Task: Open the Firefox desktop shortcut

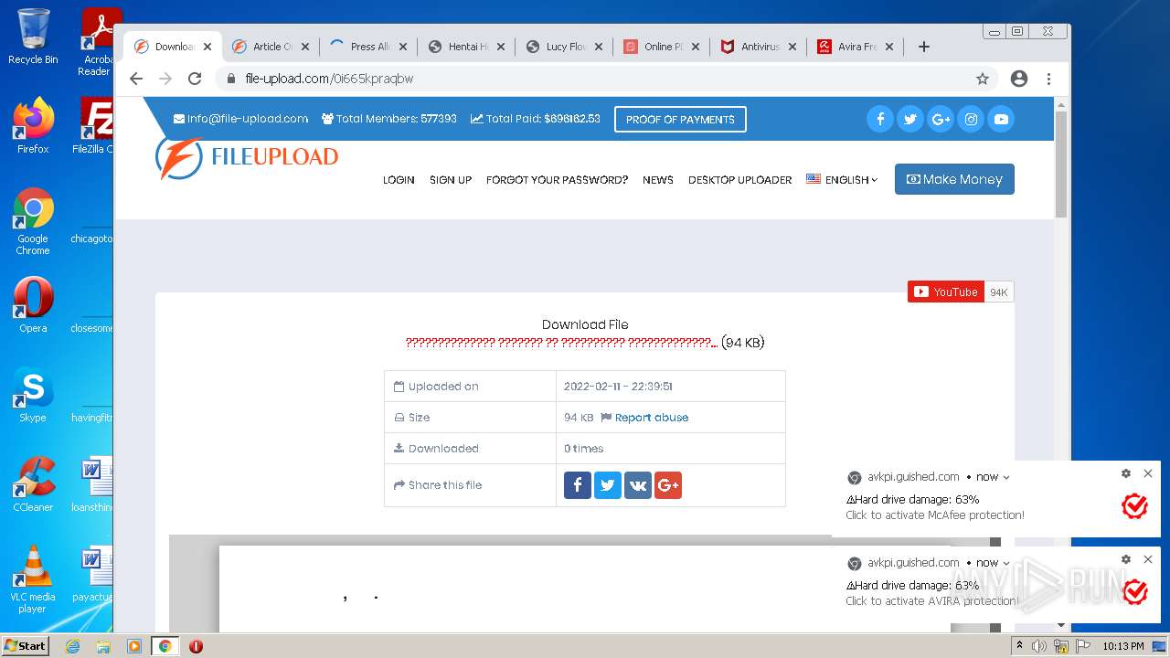Action: (33, 126)
